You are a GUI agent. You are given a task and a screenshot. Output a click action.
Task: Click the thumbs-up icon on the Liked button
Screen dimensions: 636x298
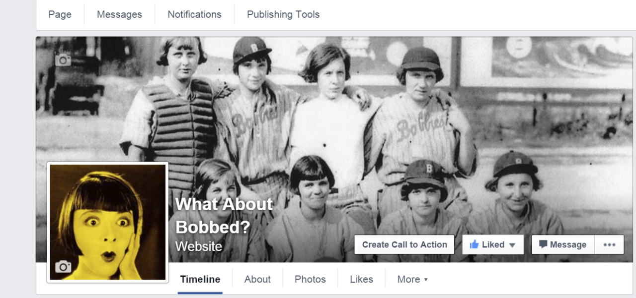474,244
